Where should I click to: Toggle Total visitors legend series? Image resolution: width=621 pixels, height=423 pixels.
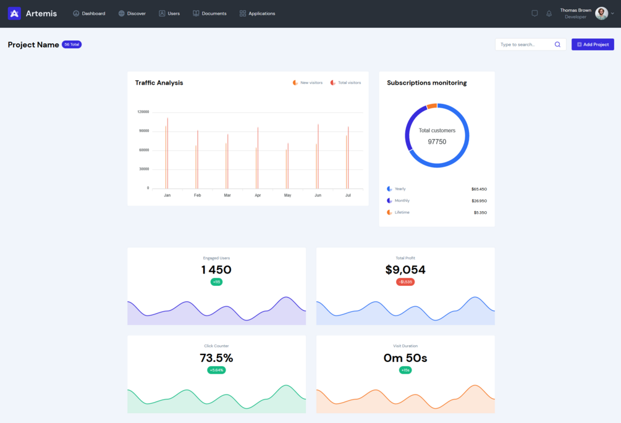[345, 83]
